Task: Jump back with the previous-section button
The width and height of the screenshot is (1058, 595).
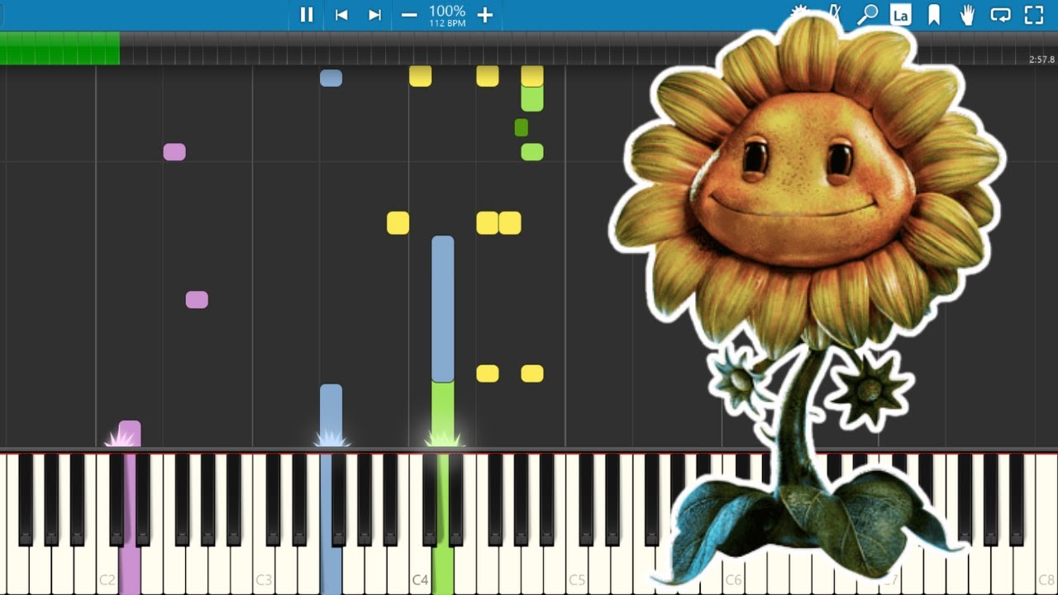Action: (341, 15)
